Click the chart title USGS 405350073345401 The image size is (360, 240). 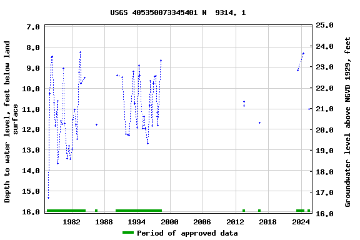coord(178,12)
